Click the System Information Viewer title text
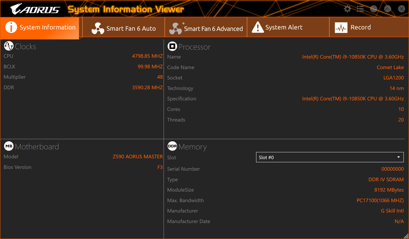409x239 pixels. point(126,9)
